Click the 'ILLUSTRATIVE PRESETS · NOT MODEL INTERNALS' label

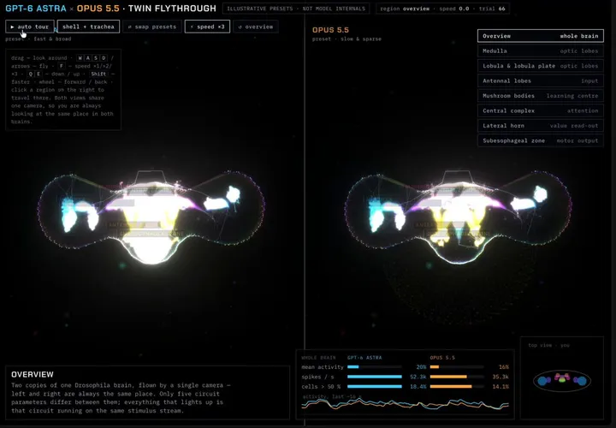click(x=296, y=9)
